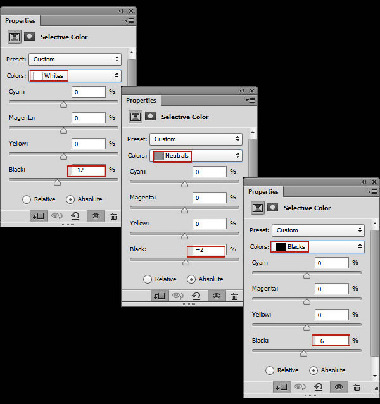This screenshot has width=380, height=404.
Task: Click Cyan slider handle in Whites panel
Action: 63,104
